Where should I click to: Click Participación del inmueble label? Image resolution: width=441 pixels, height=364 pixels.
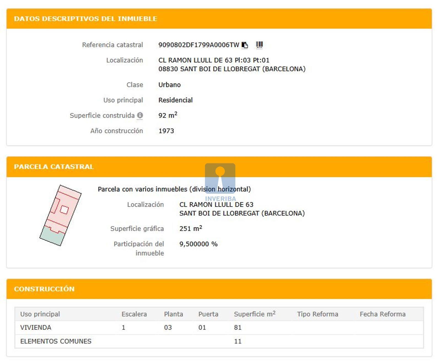point(139,248)
